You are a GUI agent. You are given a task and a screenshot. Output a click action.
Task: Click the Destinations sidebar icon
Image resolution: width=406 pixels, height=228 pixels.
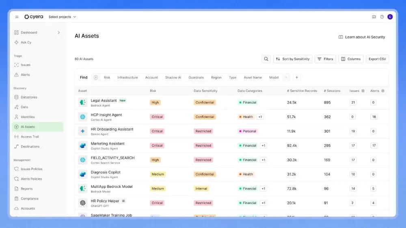[x=16, y=147]
